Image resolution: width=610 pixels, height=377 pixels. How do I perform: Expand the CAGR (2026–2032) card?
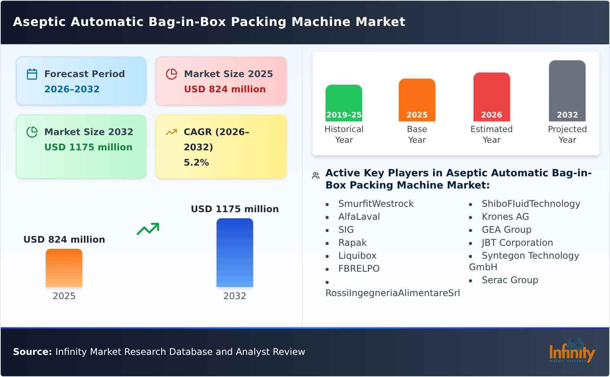220,146
